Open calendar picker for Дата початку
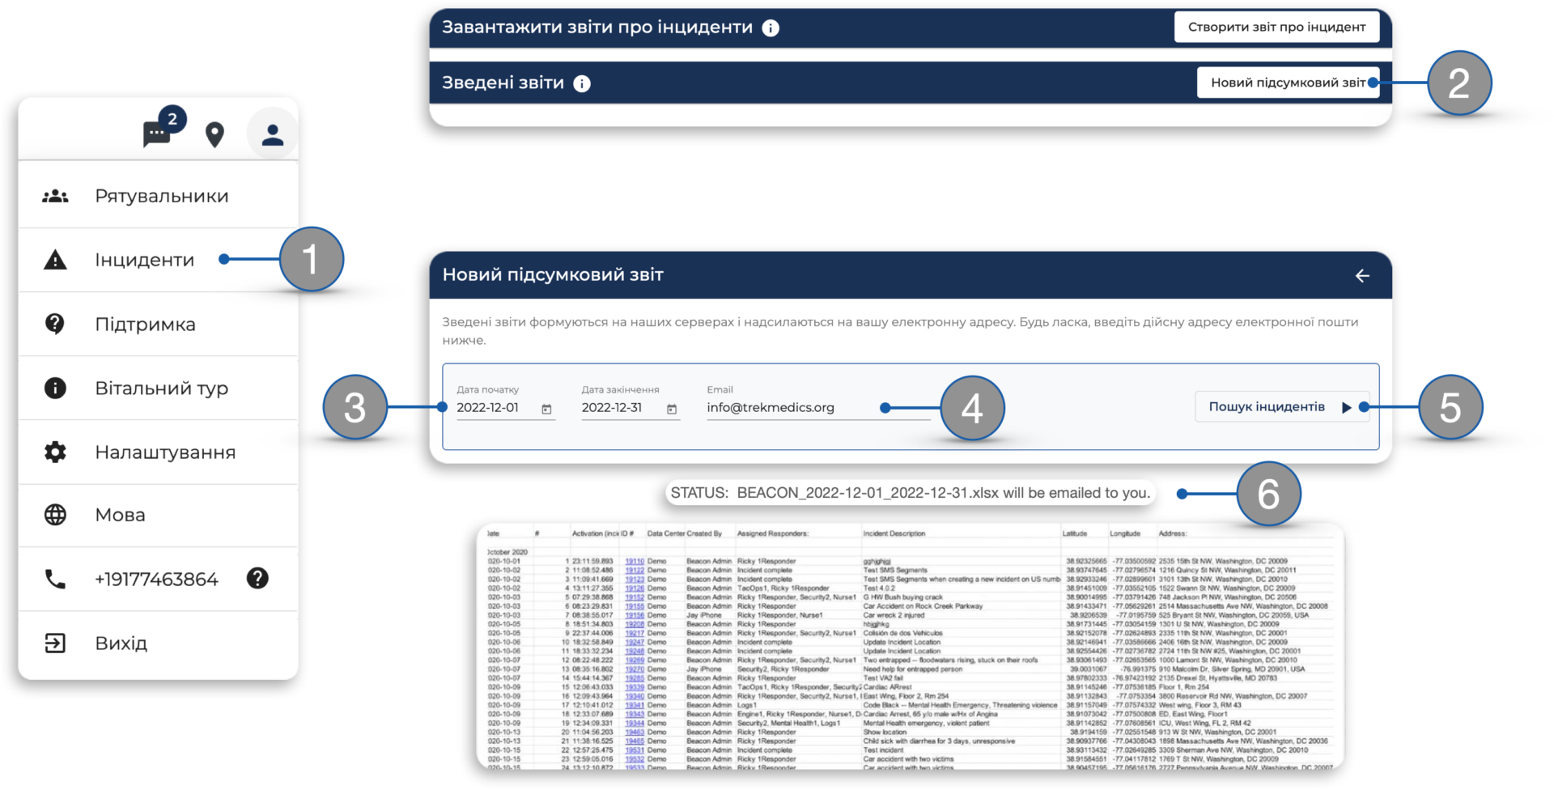Screen dimensions: 1554x790 coord(546,410)
